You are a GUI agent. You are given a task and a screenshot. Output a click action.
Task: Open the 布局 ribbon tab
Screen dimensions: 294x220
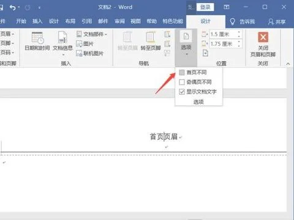(x=70, y=21)
